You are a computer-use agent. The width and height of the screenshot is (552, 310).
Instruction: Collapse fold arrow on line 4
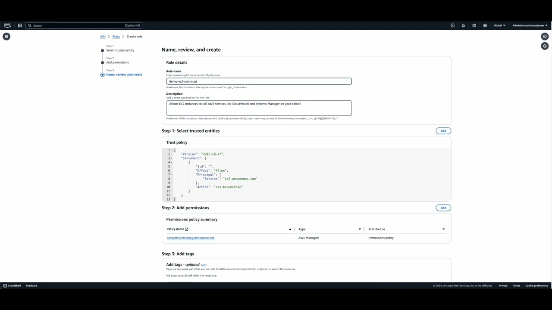click(x=172, y=162)
